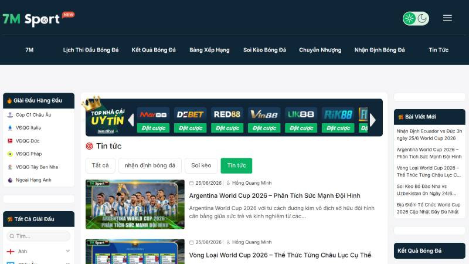The image size is (469, 264).
Task: Click the England flag icon
Action: point(11,252)
